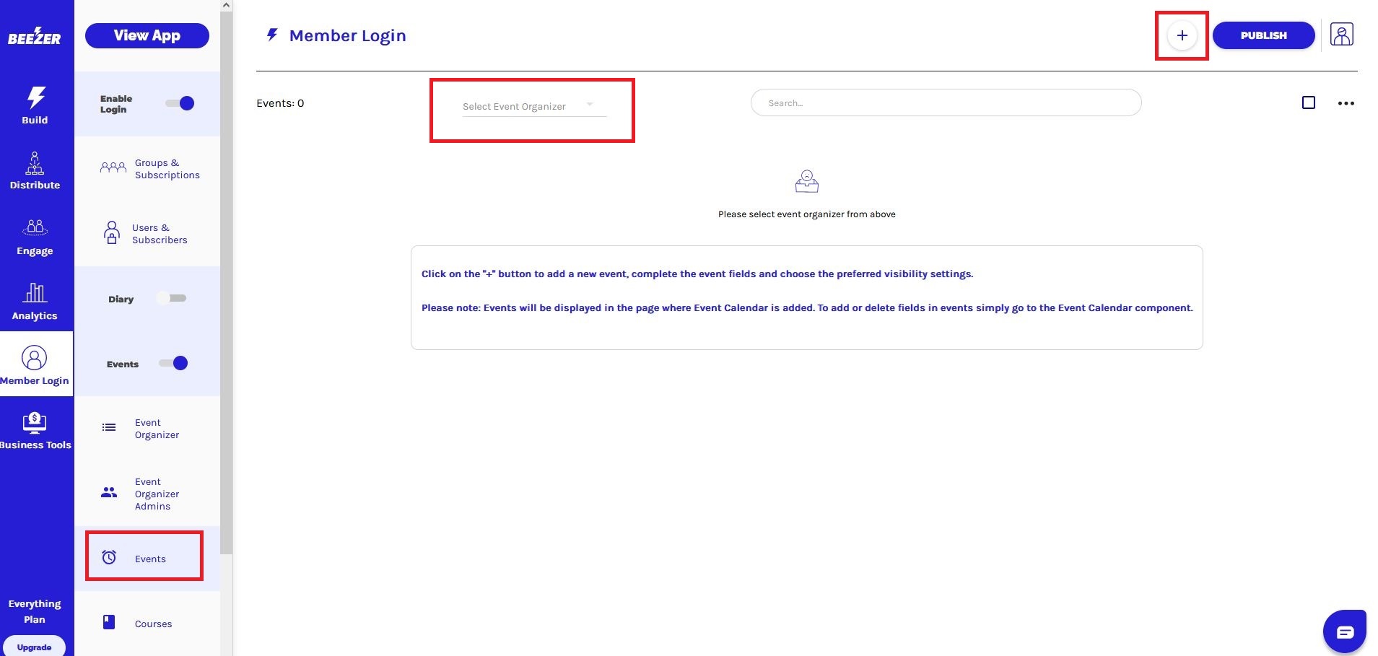Open the Engage section
Viewport: 1378px width, 656px height.
click(35, 237)
